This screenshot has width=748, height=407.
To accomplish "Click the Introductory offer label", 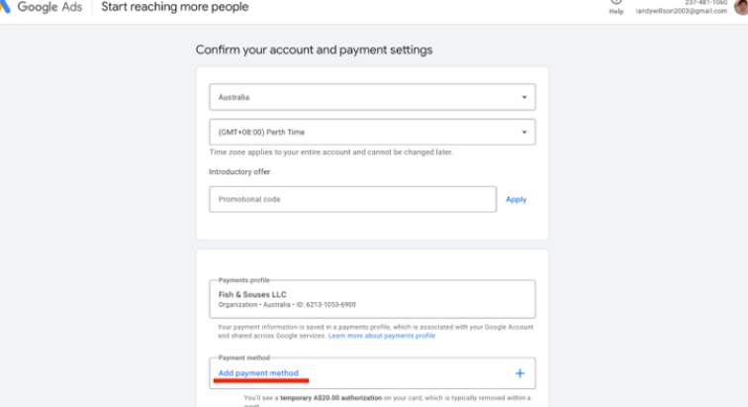I will coord(239,171).
